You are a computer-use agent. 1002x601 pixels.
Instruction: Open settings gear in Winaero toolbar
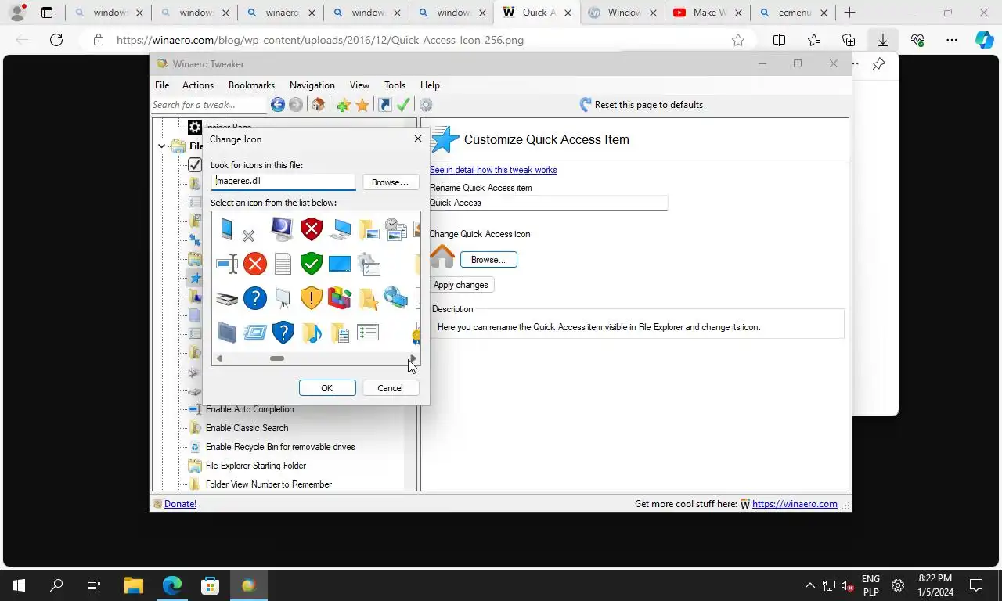point(426,105)
